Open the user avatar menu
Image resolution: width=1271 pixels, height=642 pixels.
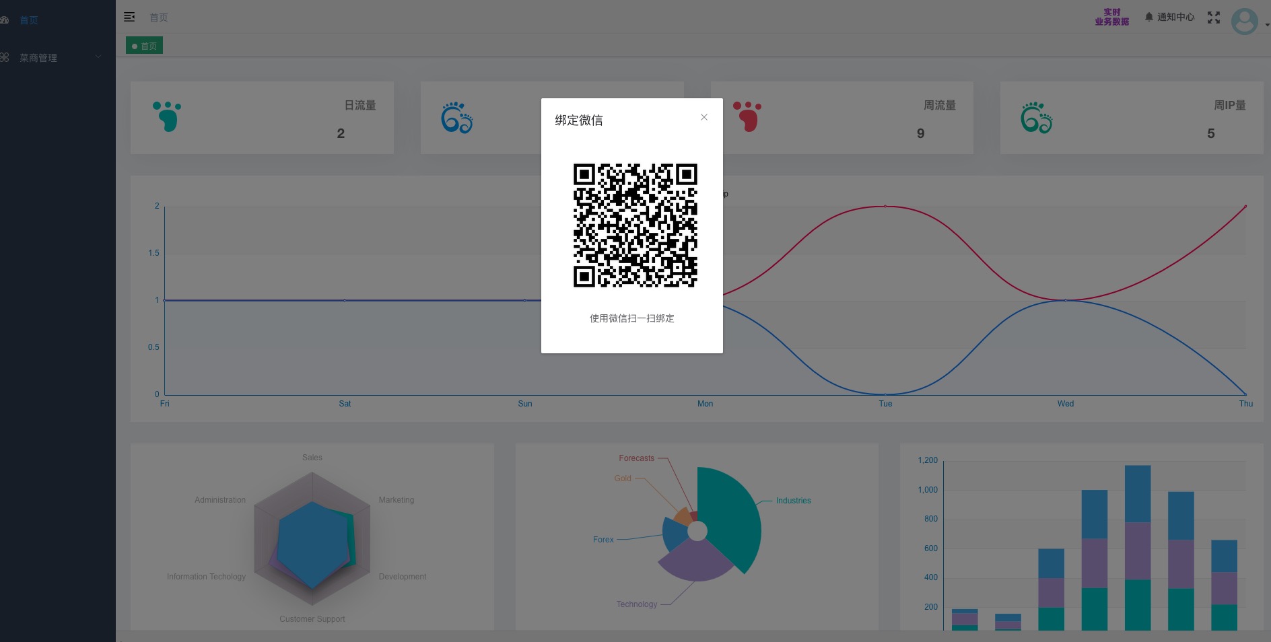tap(1244, 22)
